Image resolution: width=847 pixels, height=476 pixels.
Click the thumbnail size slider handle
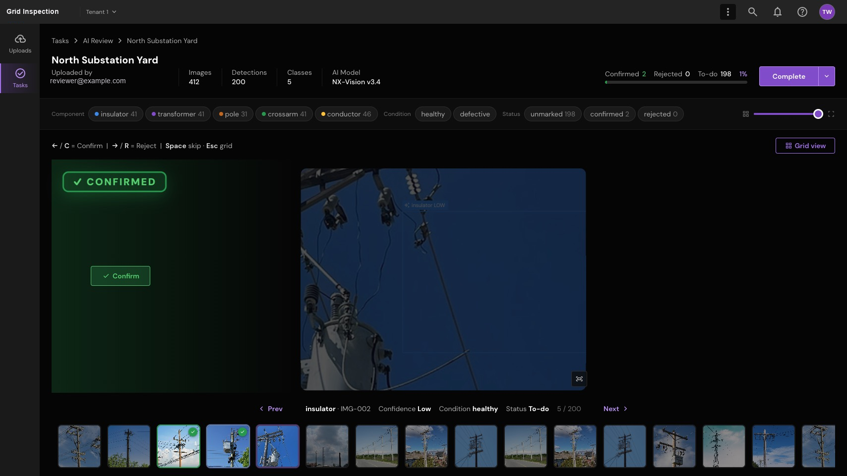(x=818, y=114)
